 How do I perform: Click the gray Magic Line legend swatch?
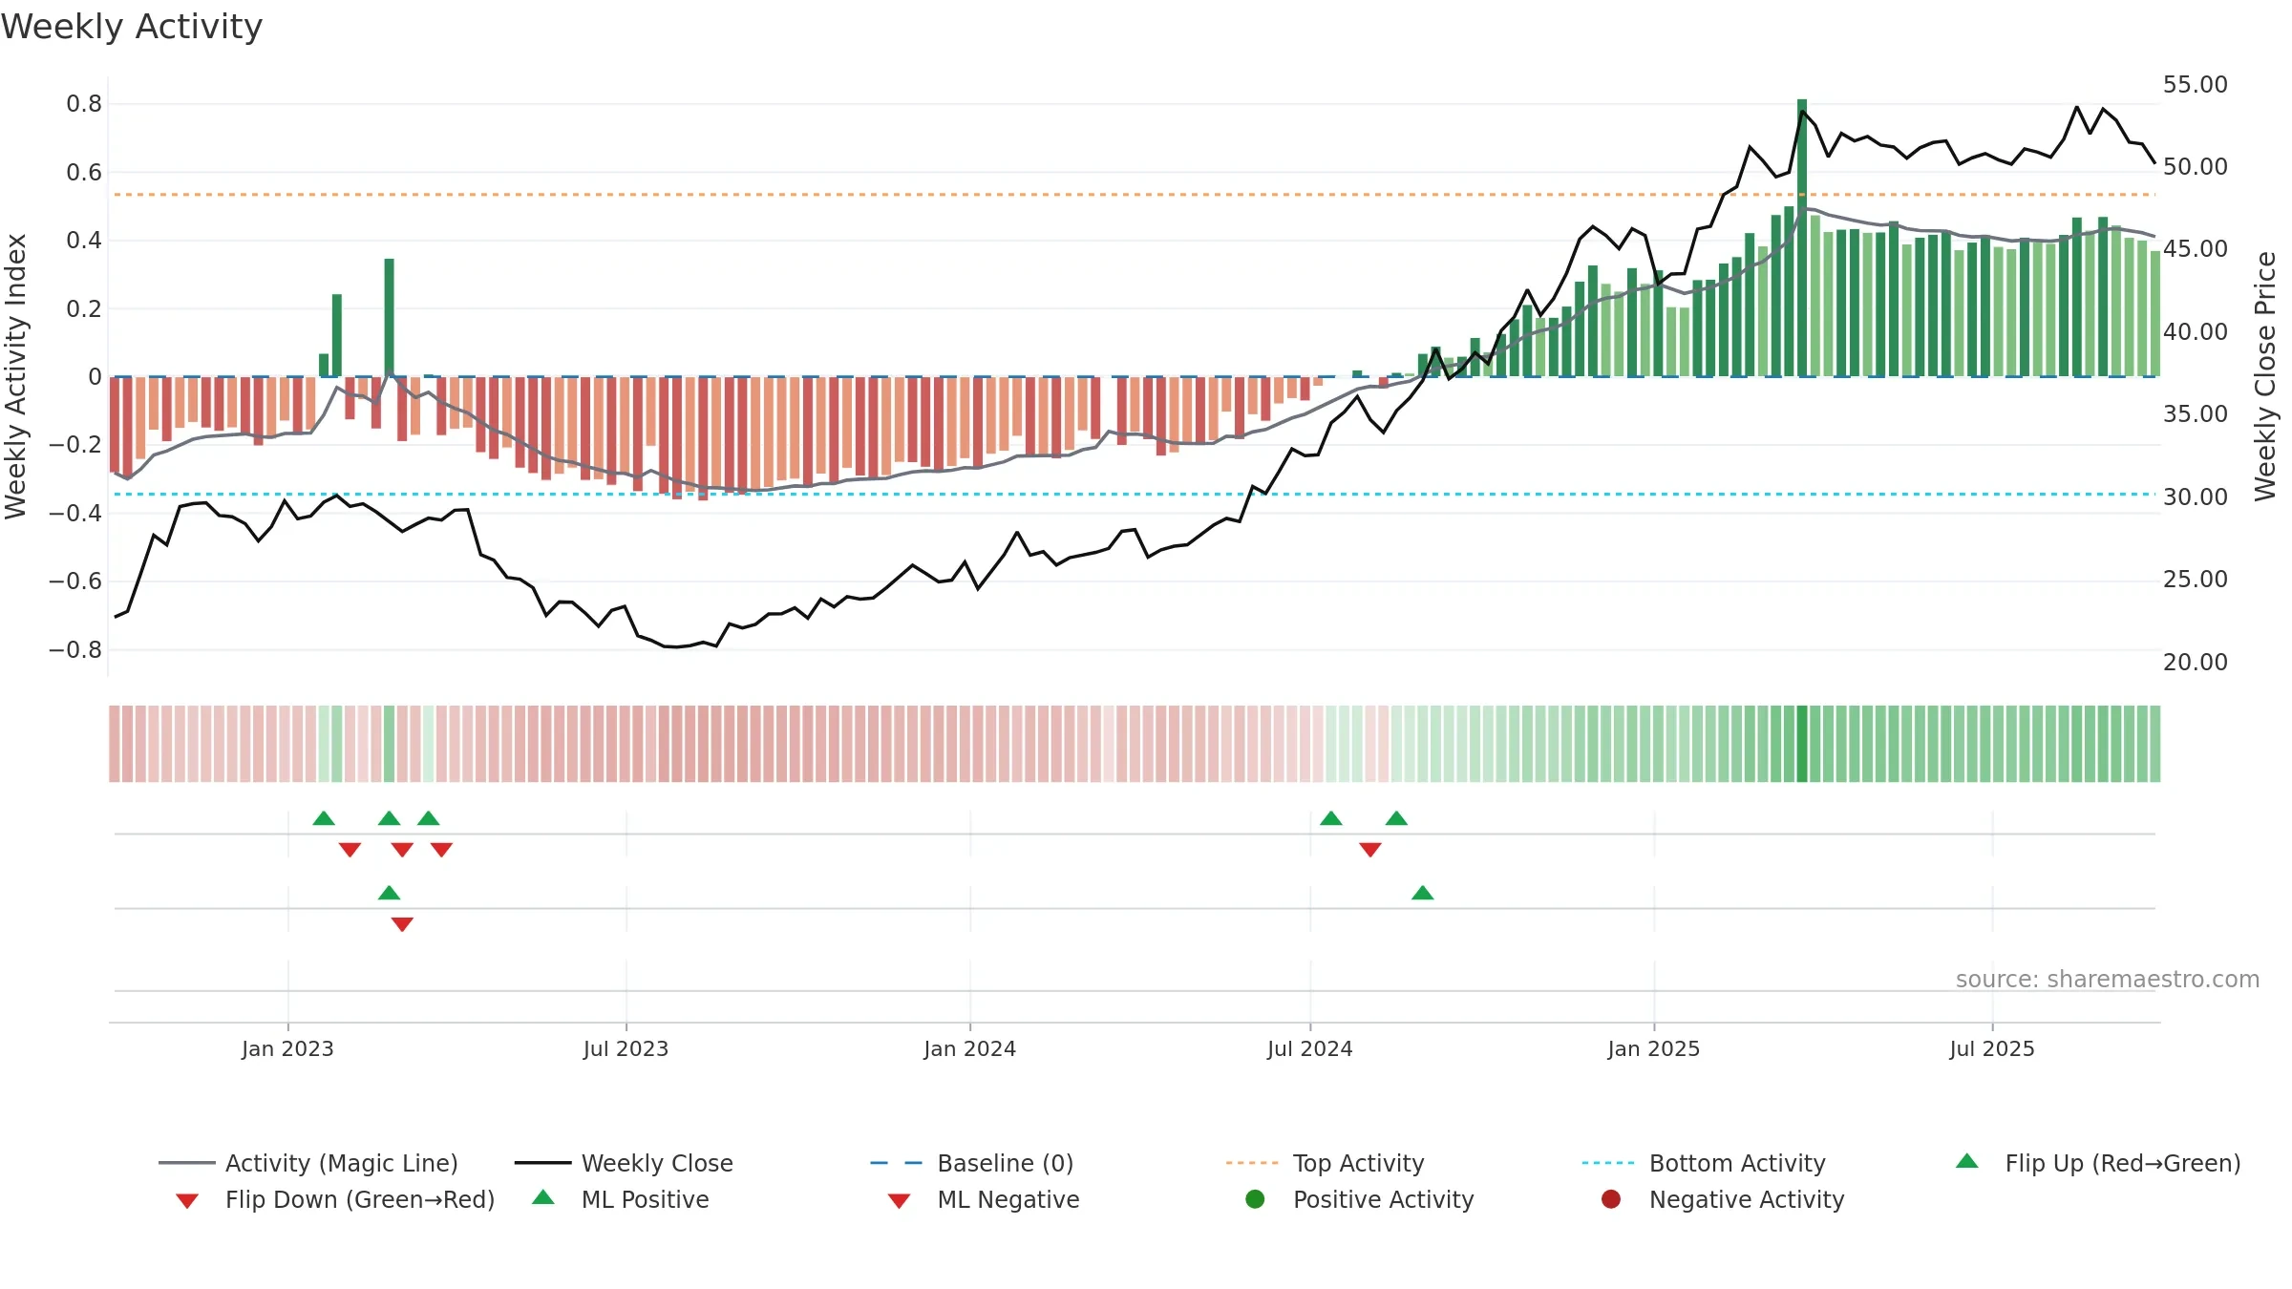(x=186, y=1163)
